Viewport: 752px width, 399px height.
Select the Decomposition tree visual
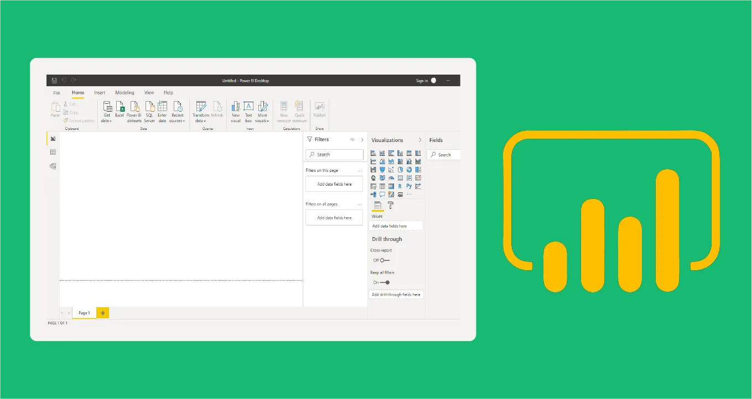point(374,194)
